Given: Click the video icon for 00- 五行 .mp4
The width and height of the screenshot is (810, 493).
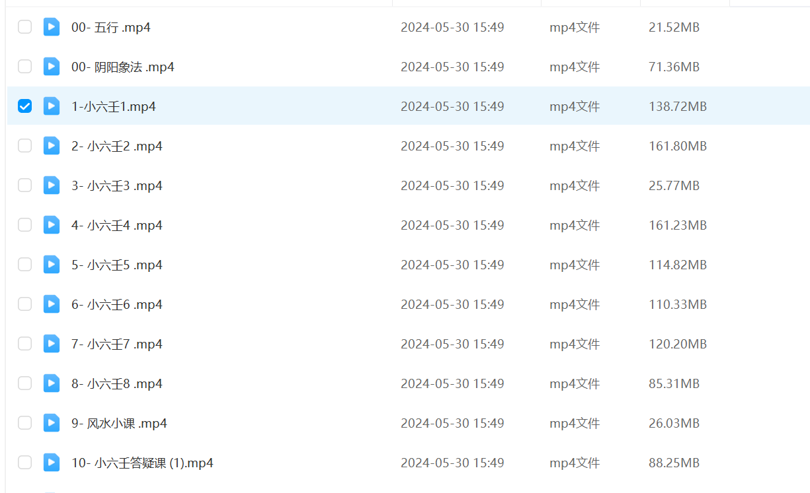Looking at the screenshot, I should (x=52, y=27).
